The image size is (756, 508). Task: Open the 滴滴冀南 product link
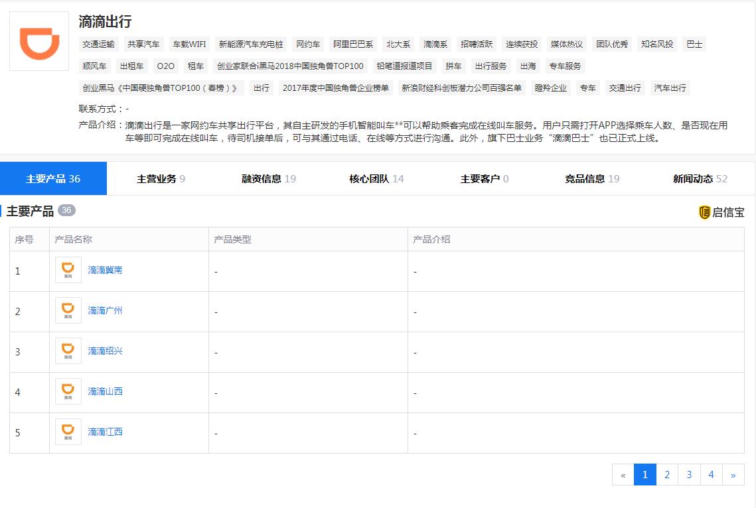(105, 270)
